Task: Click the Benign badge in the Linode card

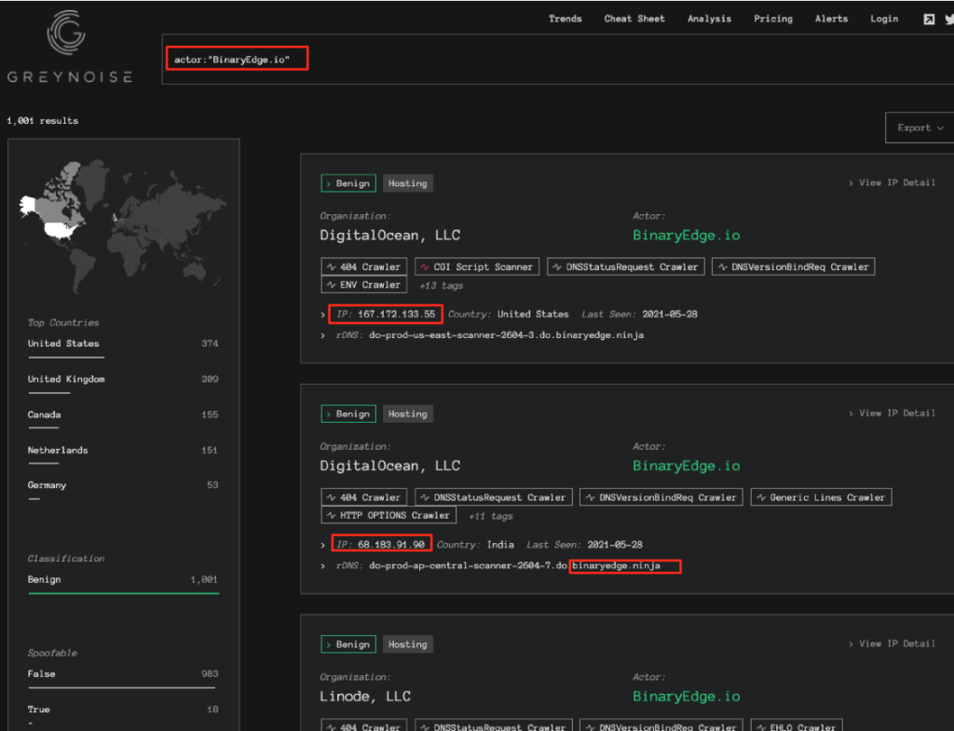Action: [348, 644]
